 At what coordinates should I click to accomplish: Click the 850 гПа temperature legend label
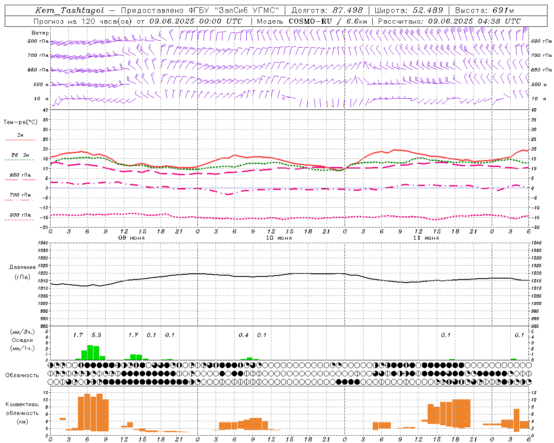[20, 175]
